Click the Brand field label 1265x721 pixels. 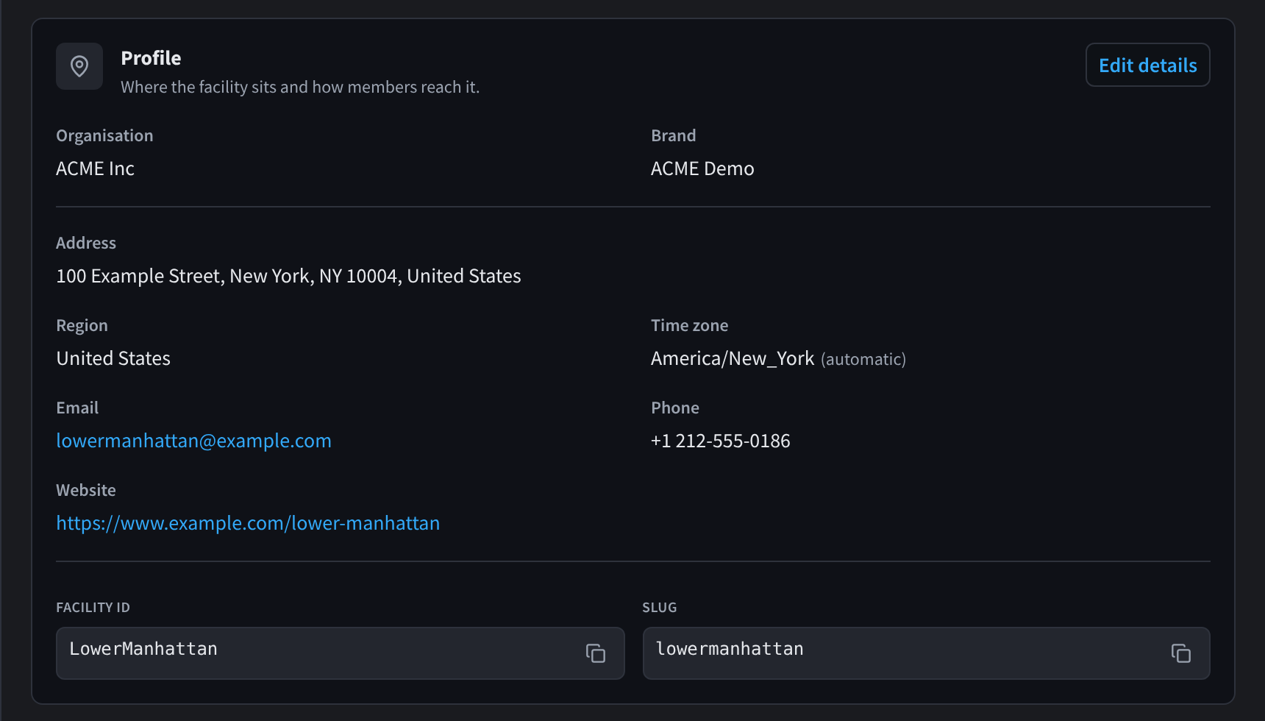point(674,135)
